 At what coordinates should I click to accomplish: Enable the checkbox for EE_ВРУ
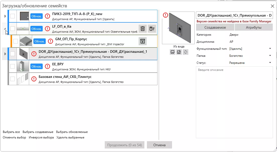tap(13, 66)
